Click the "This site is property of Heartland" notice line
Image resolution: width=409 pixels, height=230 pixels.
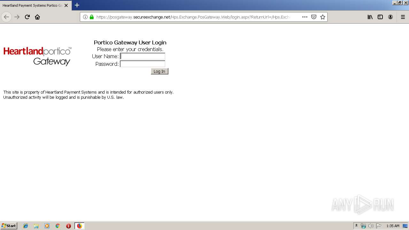[88, 92]
